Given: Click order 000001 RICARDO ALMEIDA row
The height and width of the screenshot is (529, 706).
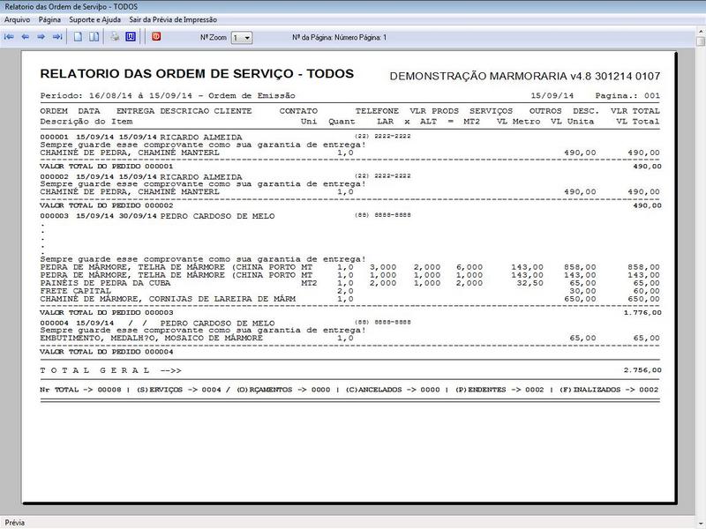Looking at the screenshot, I should coord(225,137).
